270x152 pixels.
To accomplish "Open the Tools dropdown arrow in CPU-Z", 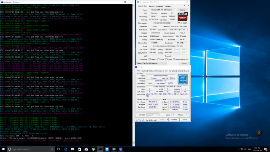I will [x=167, y=119].
